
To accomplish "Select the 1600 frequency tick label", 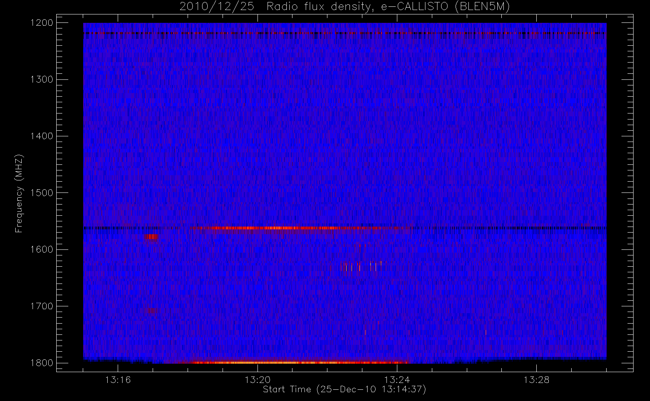I will point(42,249).
